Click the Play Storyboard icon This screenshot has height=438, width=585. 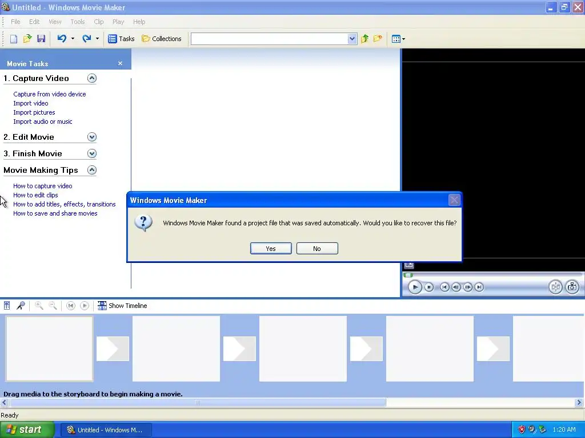click(85, 306)
